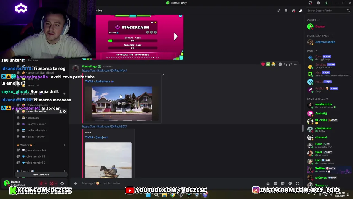The height and width of the screenshot is (199, 353).
Task: Open the Help question-mark icon
Action: click(318, 3)
